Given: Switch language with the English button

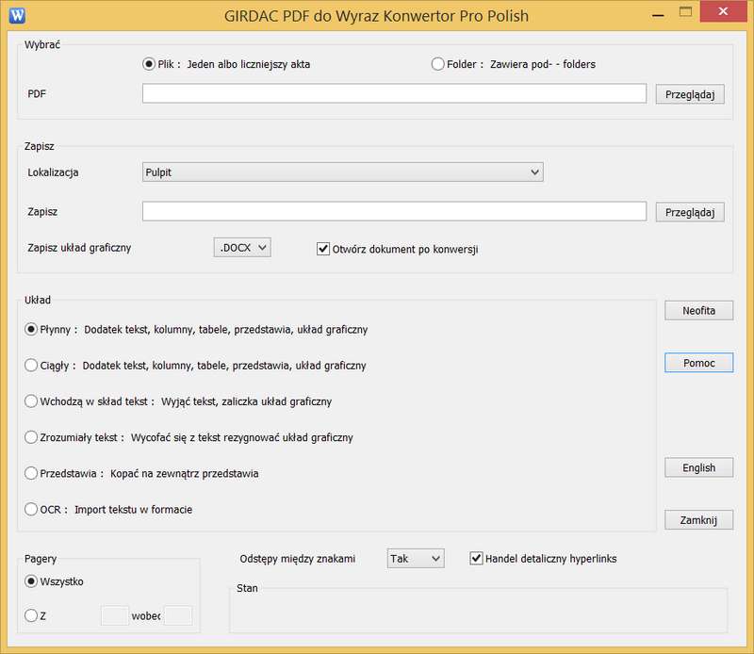Looking at the screenshot, I should 698,467.
